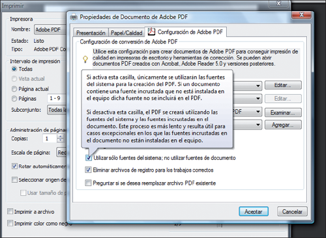Choose the Página actual radio button
Screen dimensions: 326x238
click(x=14, y=89)
